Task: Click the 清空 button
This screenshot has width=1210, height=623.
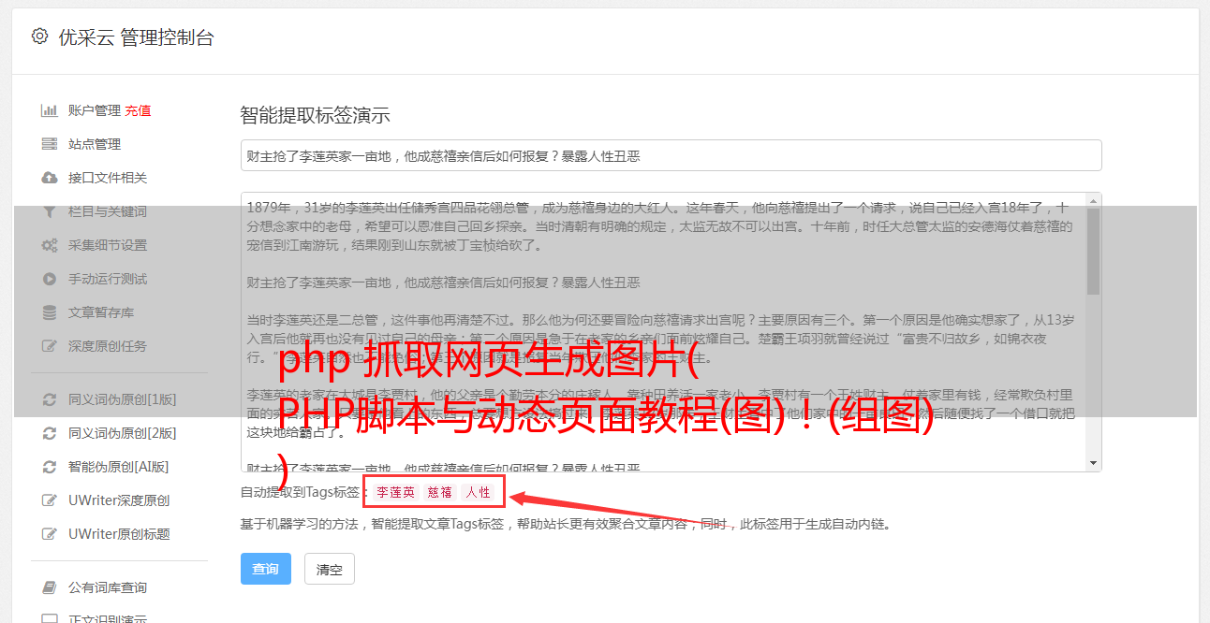Action: [330, 569]
